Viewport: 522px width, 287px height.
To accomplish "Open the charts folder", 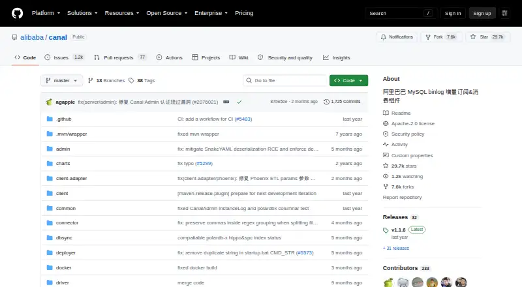I will (63, 164).
